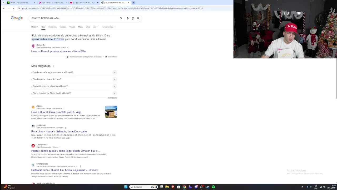Viewport: 337px width, 190px height.
Task: Open La República Huaral article link
Action: tap(66, 151)
